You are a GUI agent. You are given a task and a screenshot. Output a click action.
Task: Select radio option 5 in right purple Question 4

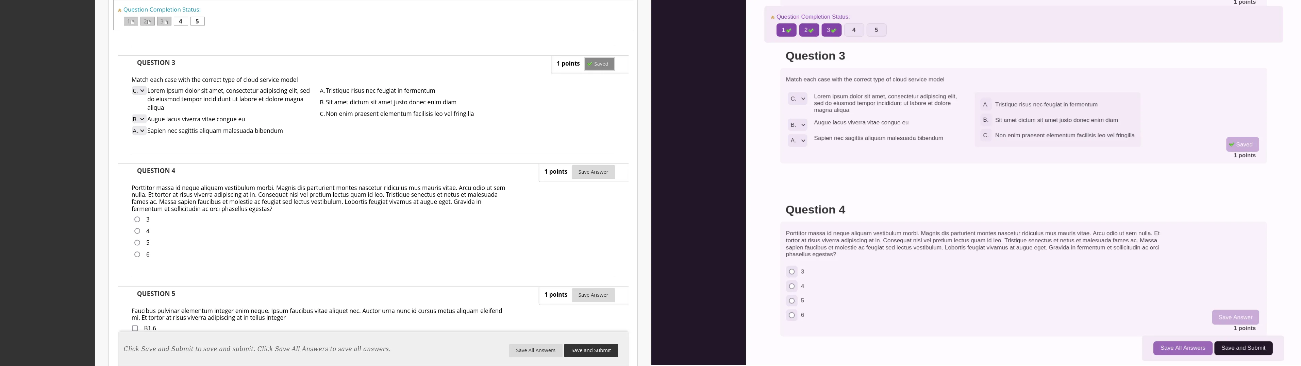tap(792, 301)
